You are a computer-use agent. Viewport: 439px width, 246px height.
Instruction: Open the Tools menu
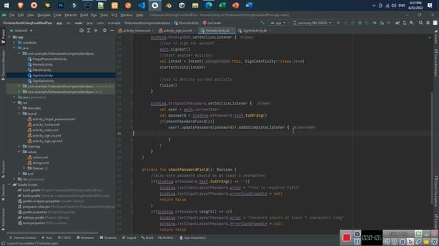point(104,15)
